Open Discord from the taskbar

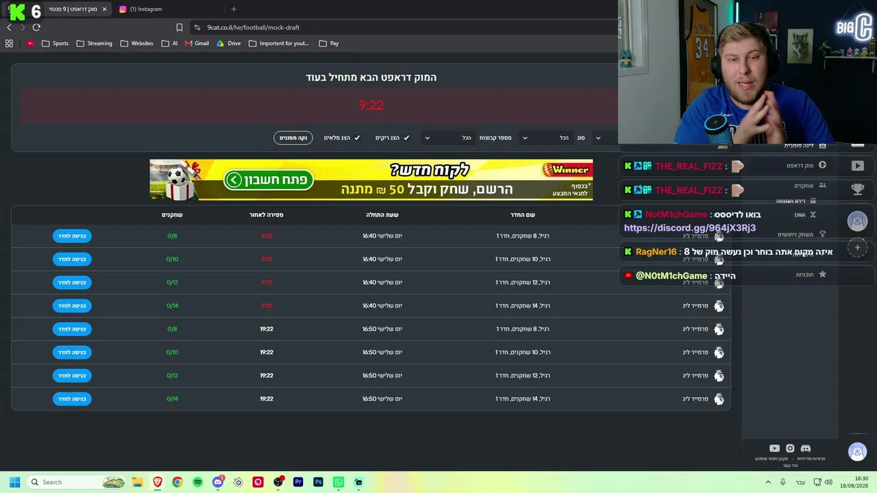pos(218,482)
